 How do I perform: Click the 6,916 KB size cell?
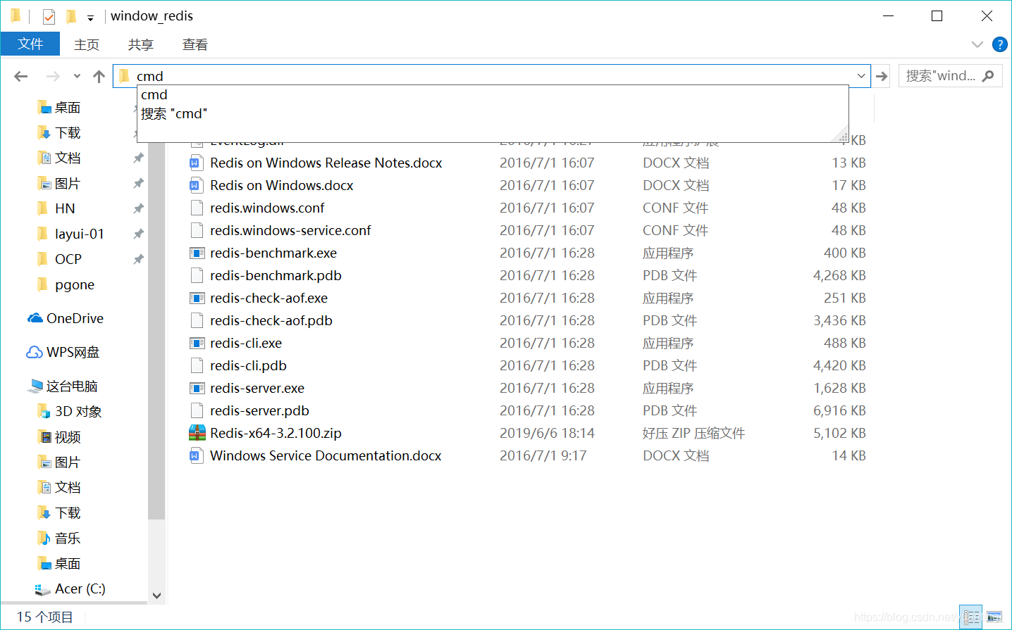click(x=839, y=411)
